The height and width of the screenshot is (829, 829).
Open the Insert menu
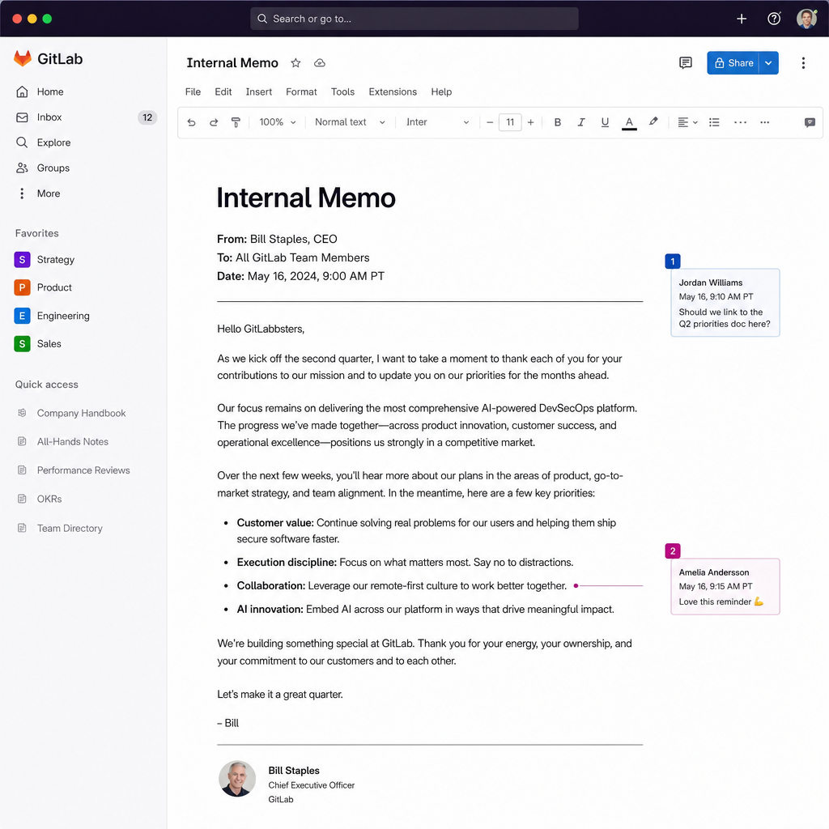(x=258, y=92)
